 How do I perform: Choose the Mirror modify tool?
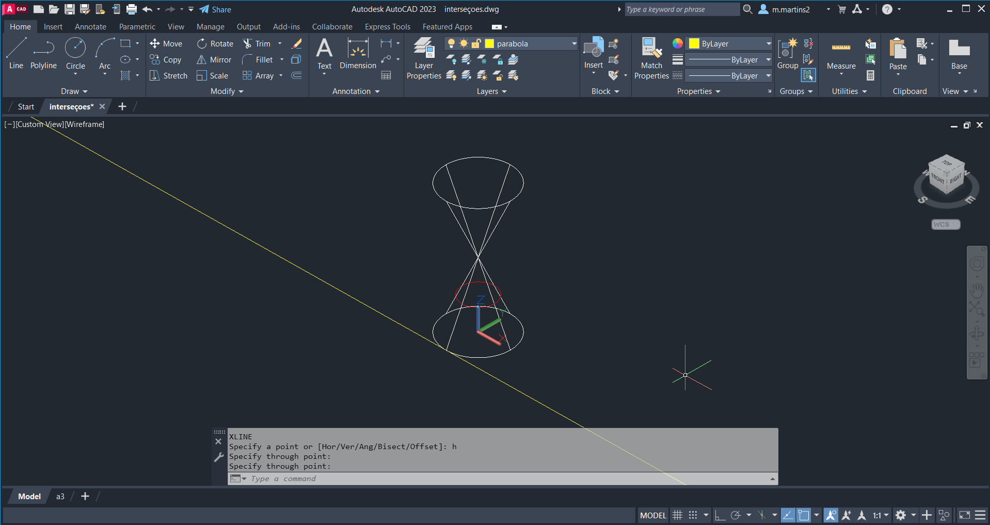pyautogui.click(x=214, y=60)
